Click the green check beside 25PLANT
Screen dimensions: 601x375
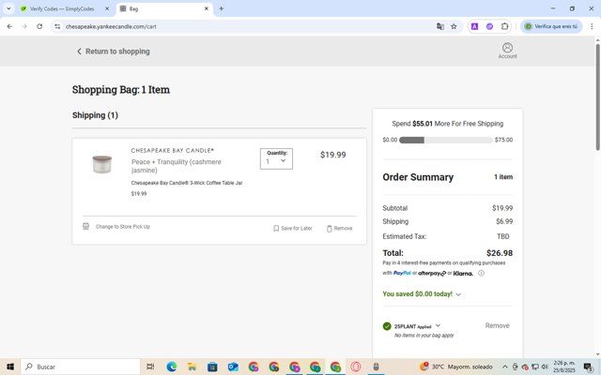387,326
